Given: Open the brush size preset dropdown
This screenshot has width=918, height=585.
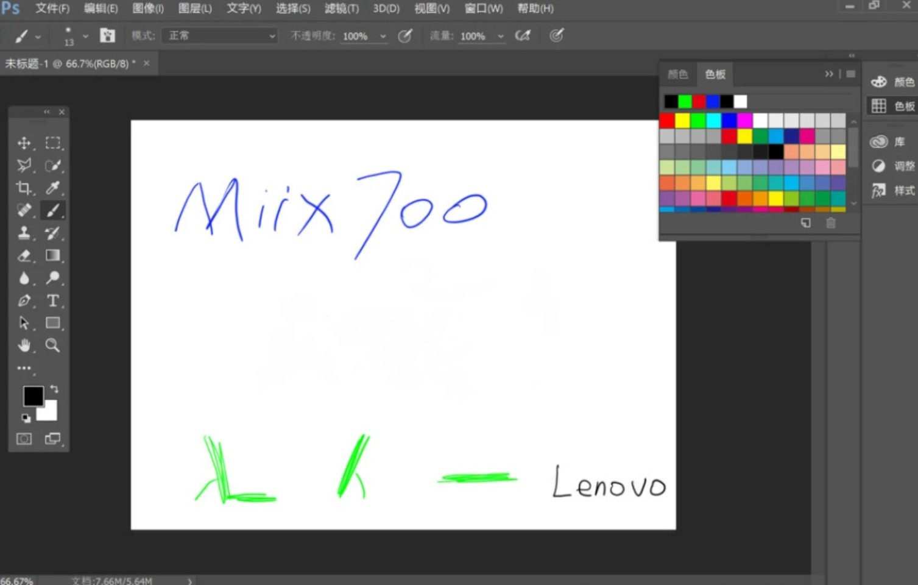Looking at the screenshot, I should point(85,36).
